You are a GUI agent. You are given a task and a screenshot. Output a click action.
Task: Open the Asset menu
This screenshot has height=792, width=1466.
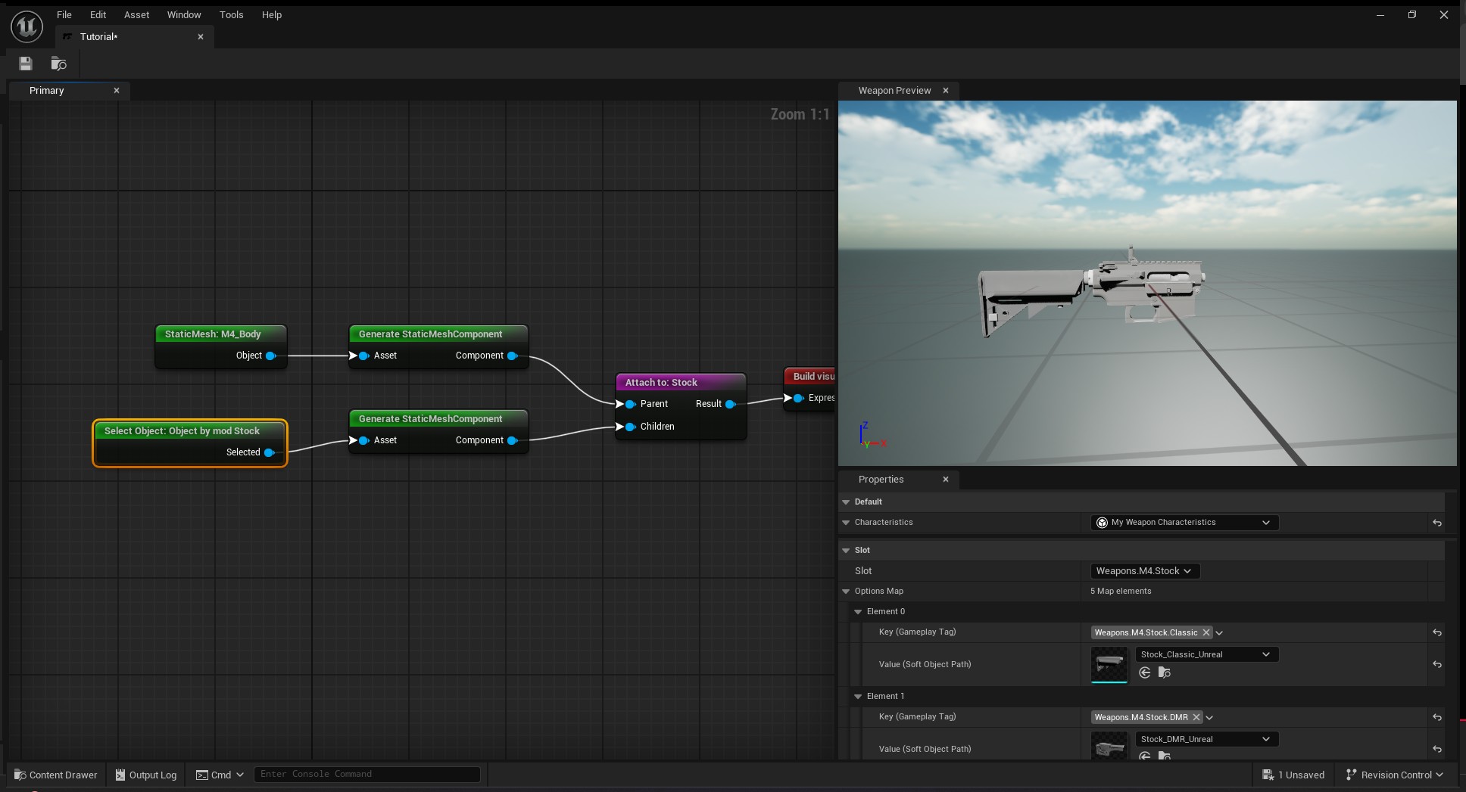(137, 14)
